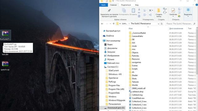Image resolution: width=198 pixels, height=111 pixels.
Task: Select text.dbt file on desktop
Action: 5,54
